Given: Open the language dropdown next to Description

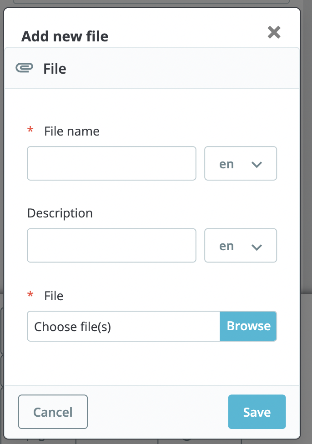Looking at the screenshot, I should point(241,246).
